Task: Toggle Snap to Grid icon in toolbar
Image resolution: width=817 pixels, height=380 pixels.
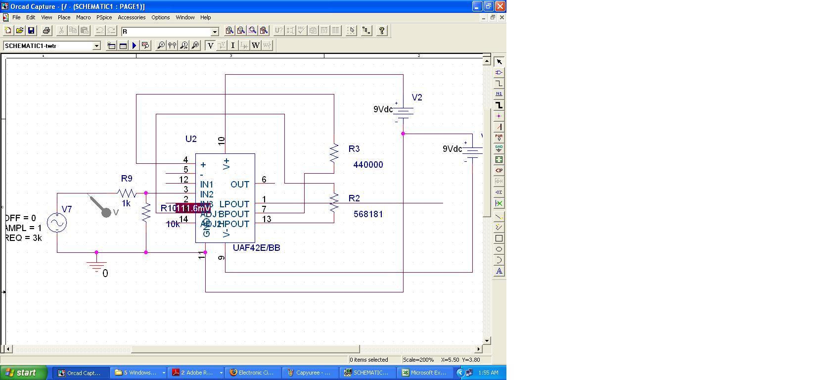Action: 351,31
